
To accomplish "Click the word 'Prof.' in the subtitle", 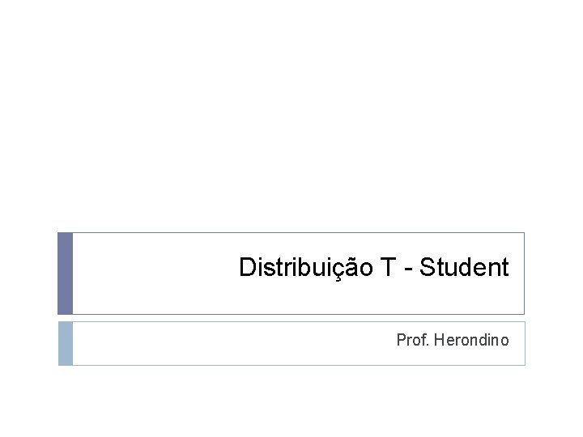I will (412, 341).
